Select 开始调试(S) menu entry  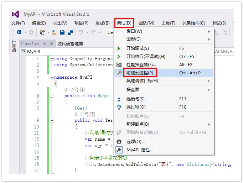coord(164,48)
